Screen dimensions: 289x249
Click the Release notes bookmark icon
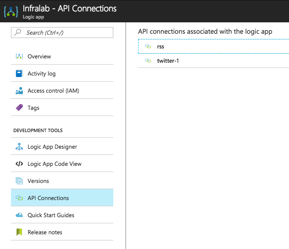pyautogui.click(x=19, y=232)
